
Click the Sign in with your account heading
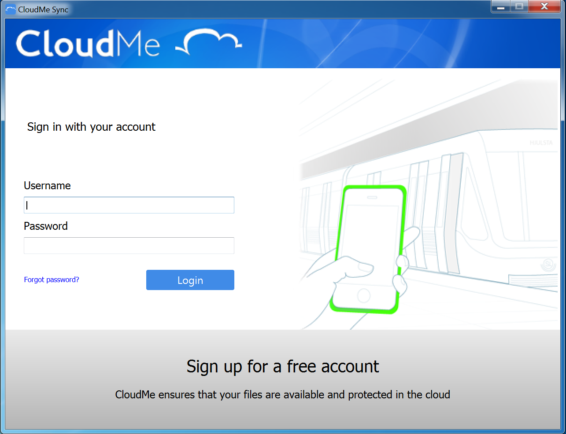point(91,127)
